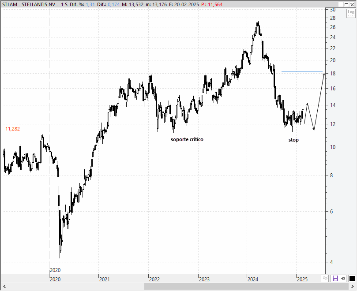Click the 'stop' annotation text

pyautogui.click(x=293, y=140)
